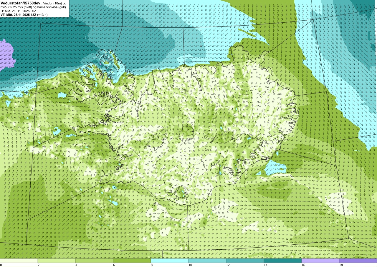Click the 'IT: Mið. 26. 11. 2025 00Z' line

click(18, 11)
